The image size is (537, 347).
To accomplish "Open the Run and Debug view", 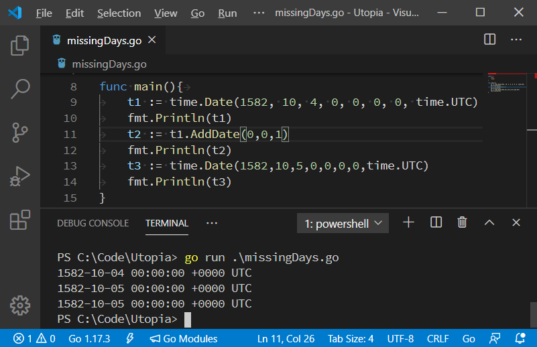I will pos(20,176).
